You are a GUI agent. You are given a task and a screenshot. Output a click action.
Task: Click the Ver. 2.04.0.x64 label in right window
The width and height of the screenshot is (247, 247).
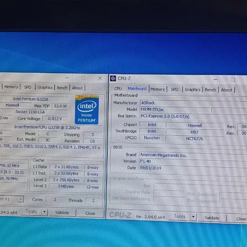pyautogui.click(x=150, y=217)
